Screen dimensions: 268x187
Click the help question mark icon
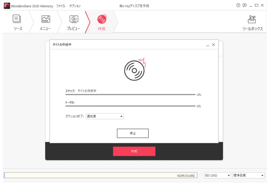pyautogui.click(x=238, y=5)
